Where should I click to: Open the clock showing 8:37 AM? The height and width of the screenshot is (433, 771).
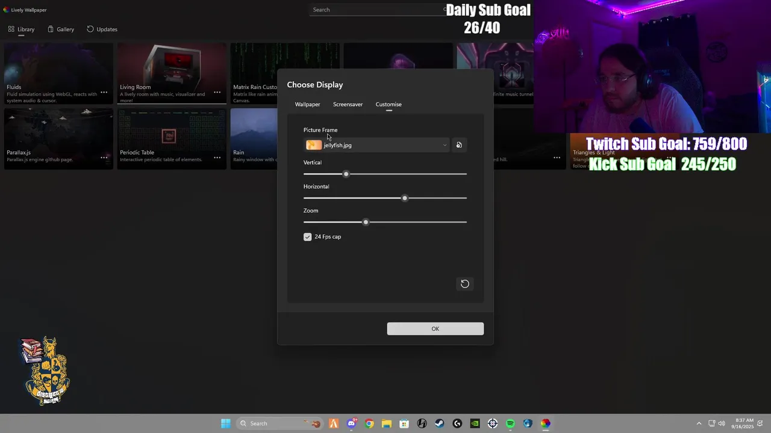coord(743,423)
